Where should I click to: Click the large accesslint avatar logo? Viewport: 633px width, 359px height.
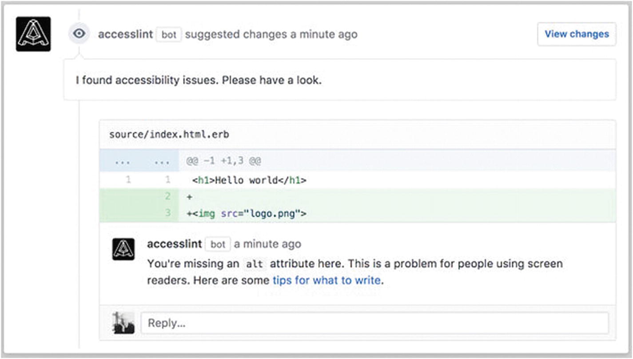(x=33, y=34)
